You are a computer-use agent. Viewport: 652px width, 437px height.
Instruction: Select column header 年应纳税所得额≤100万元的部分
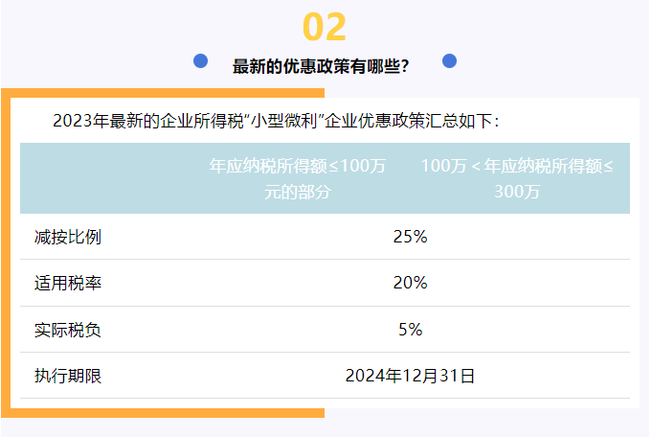(x=298, y=178)
